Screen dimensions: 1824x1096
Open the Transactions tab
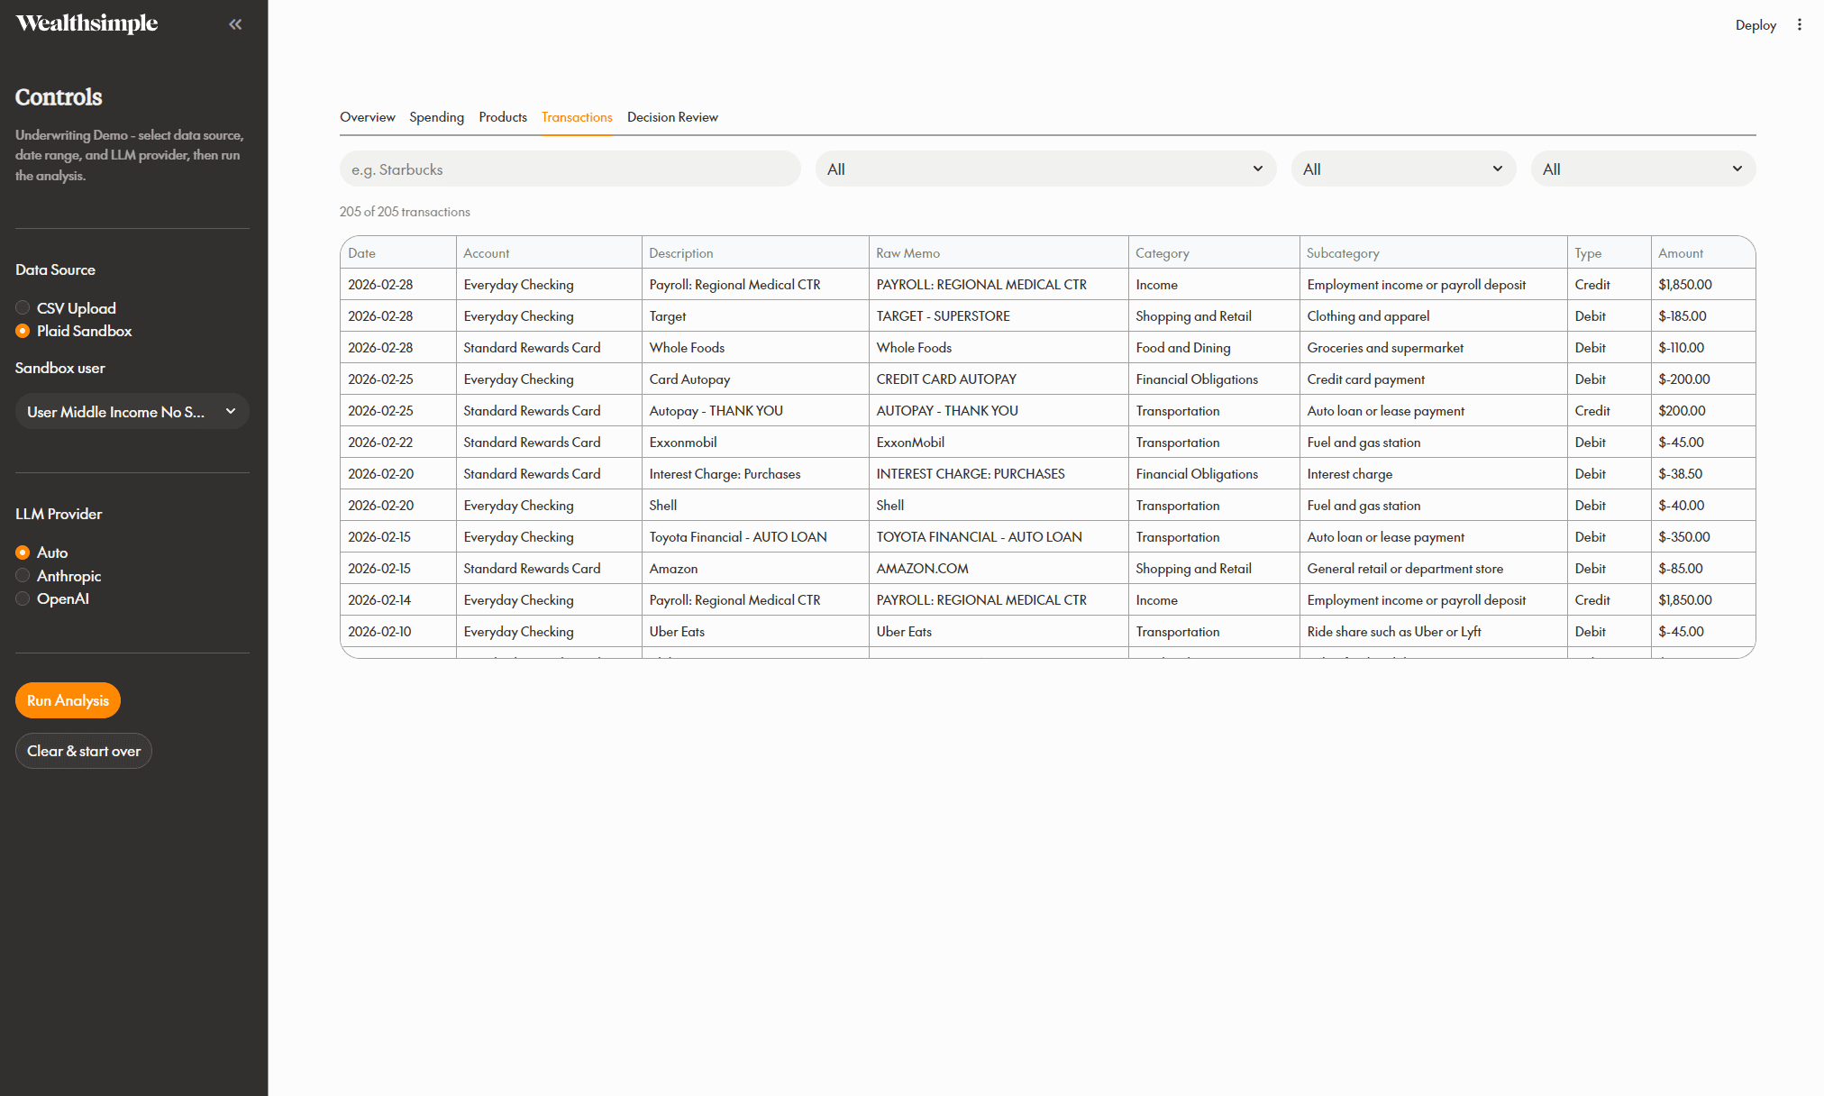coord(577,117)
